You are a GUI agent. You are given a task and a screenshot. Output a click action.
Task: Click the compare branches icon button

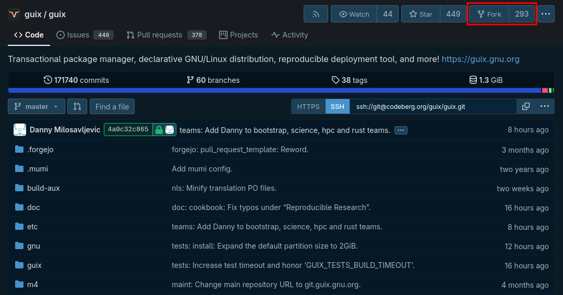tap(77, 106)
